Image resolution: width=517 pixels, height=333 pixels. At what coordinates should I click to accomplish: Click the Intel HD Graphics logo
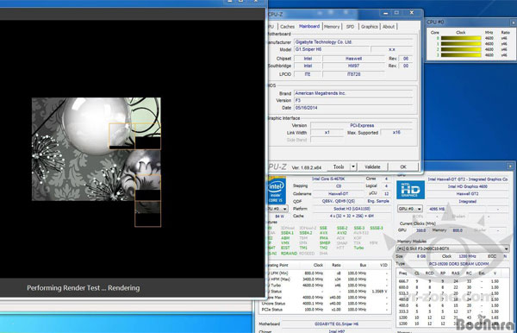[x=410, y=190]
